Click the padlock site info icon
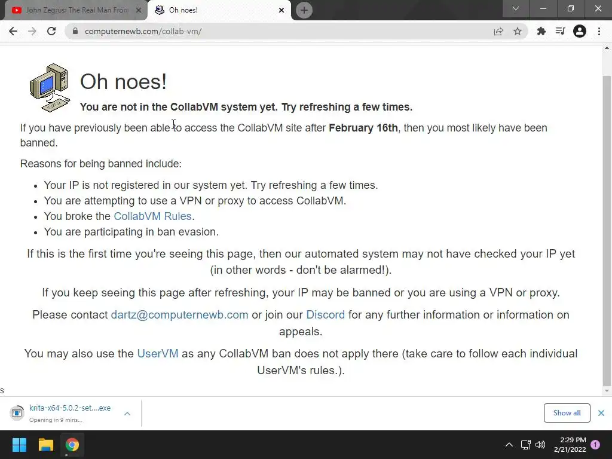 (75, 31)
